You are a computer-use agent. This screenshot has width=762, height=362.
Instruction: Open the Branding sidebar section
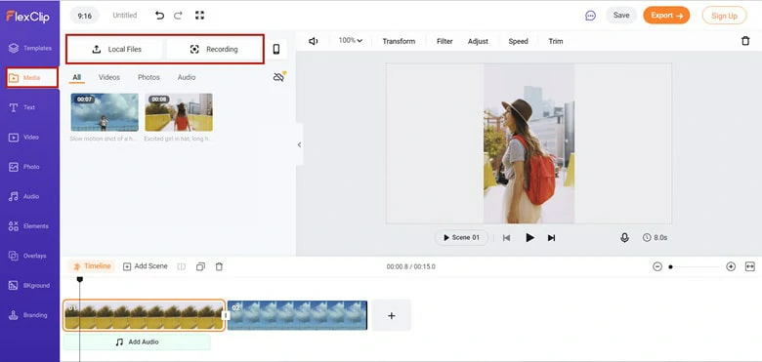pos(29,315)
